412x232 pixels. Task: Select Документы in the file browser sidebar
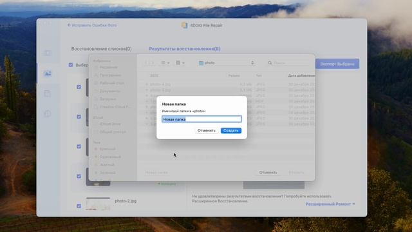[110, 91]
